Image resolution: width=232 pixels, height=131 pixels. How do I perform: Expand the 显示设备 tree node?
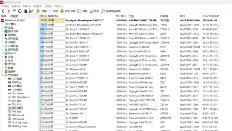click(2, 38)
